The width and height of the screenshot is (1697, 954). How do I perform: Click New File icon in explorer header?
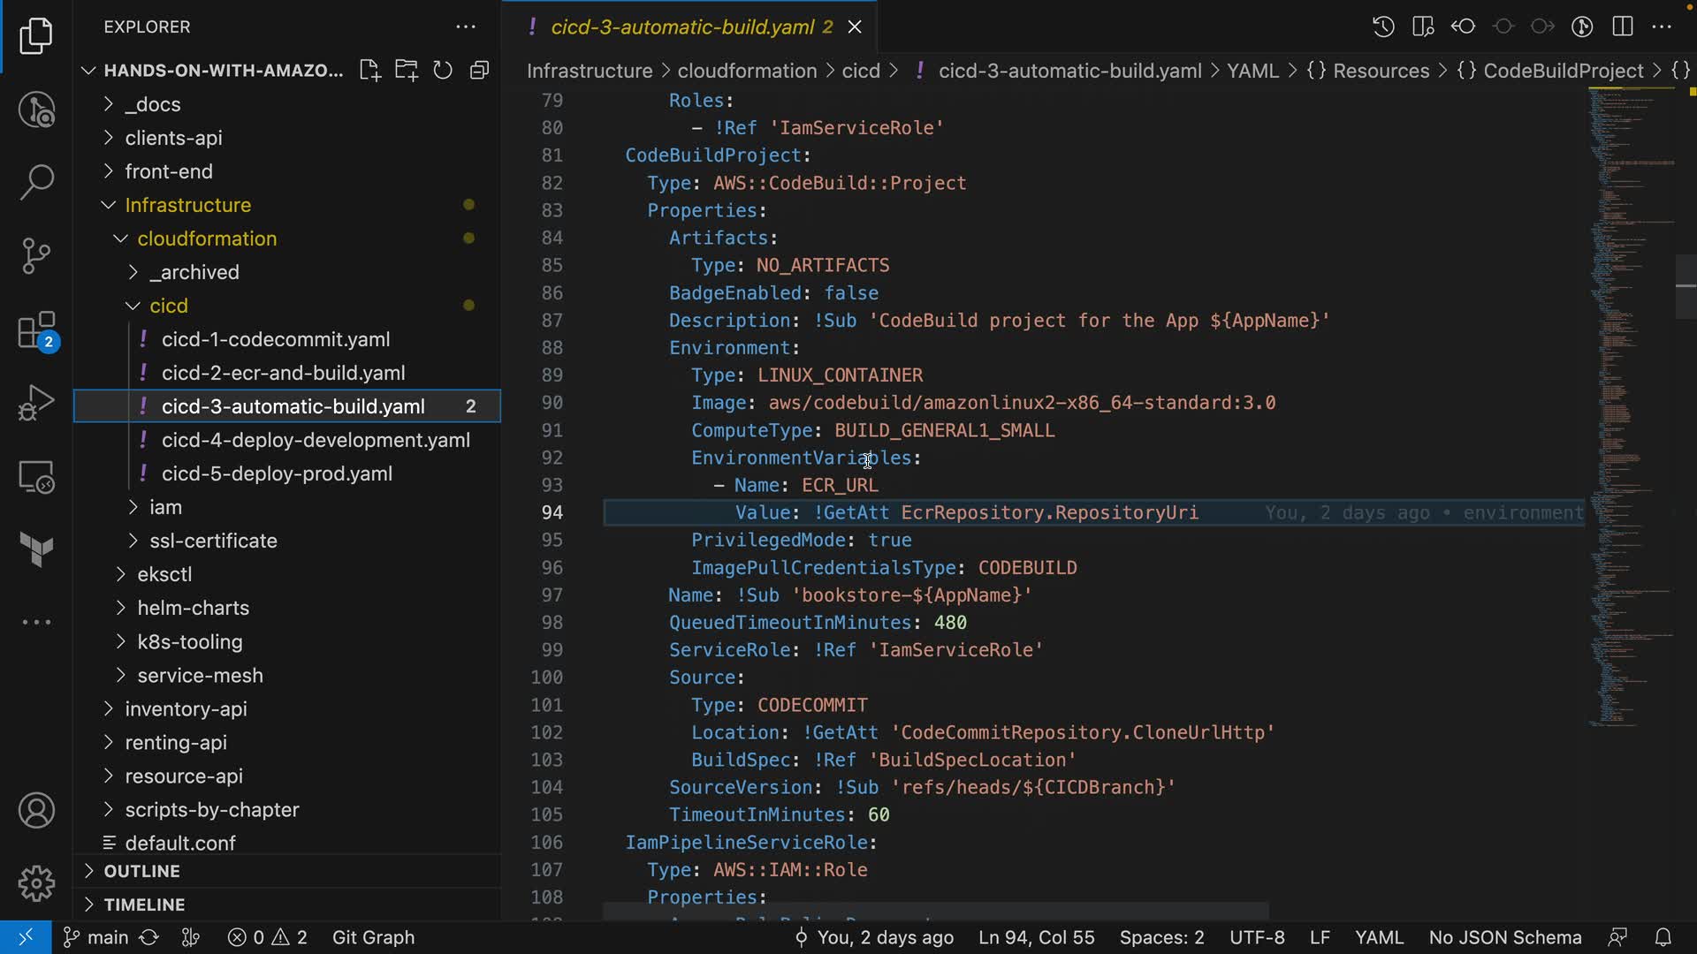(369, 71)
